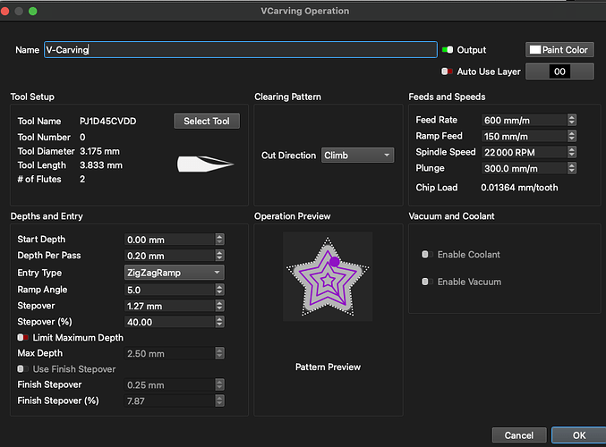Click the Ramp Feed 150 mm/m field
Image resolution: width=606 pixels, height=447 pixels.
[x=524, y=136]
